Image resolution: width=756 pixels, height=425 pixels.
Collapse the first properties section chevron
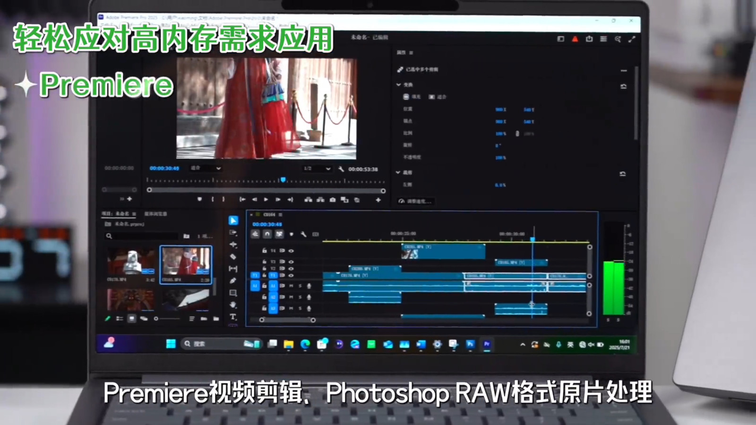click(x=398, y=85)
